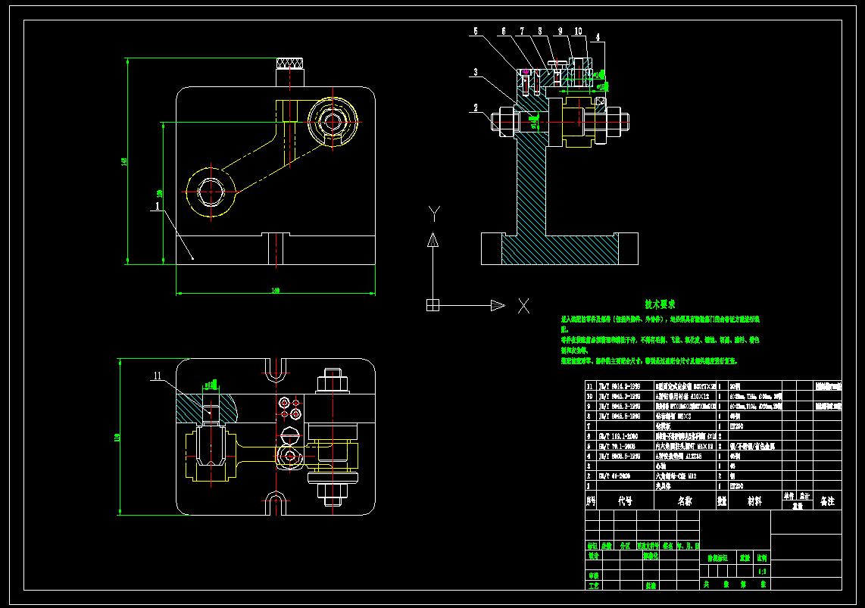Screen dimensions: 865x608
Task: Select GB/T 41-2000 in row 2
Action: pos(614,475)
